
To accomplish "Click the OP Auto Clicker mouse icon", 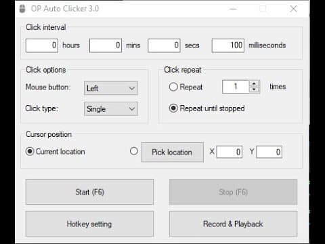I will (x=22, y=9).
